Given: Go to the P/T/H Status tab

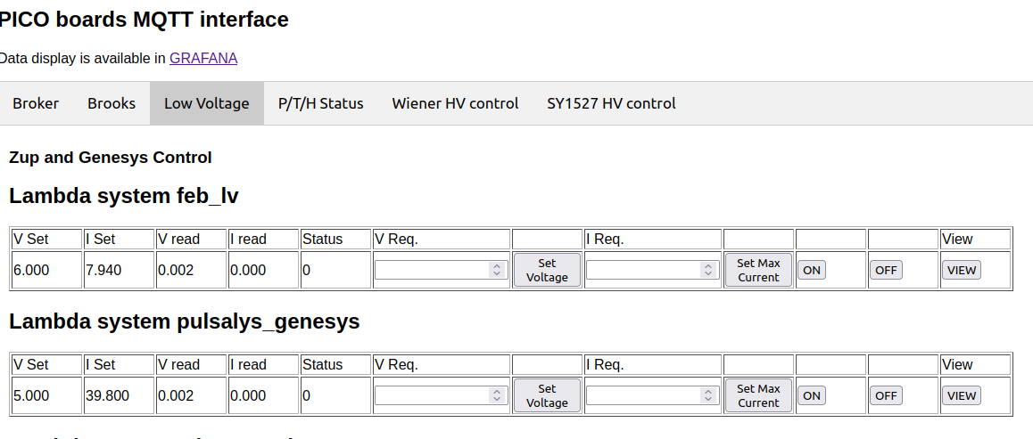Looking at the screenshot, I should point(321,103).
